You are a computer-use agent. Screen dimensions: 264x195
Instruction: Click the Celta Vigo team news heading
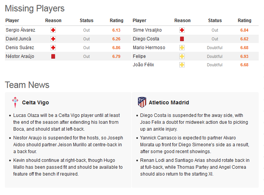[x=36, y=102]
